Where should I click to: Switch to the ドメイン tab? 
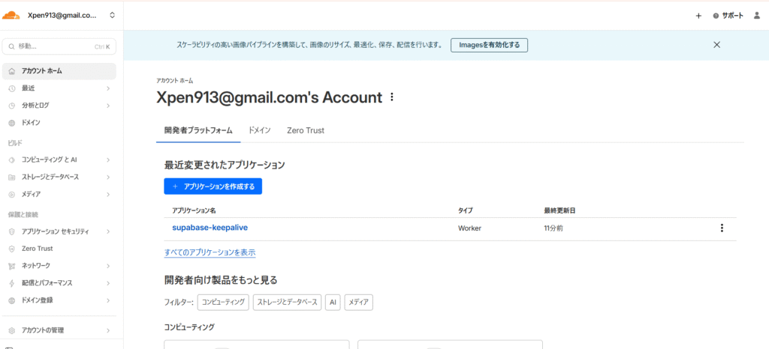(x=259, y=130)
